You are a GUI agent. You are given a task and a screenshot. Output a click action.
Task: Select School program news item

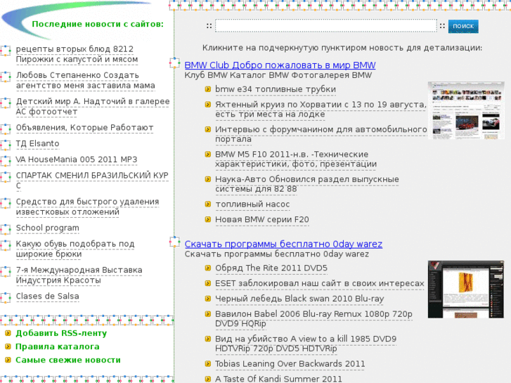tap(48, 228)
